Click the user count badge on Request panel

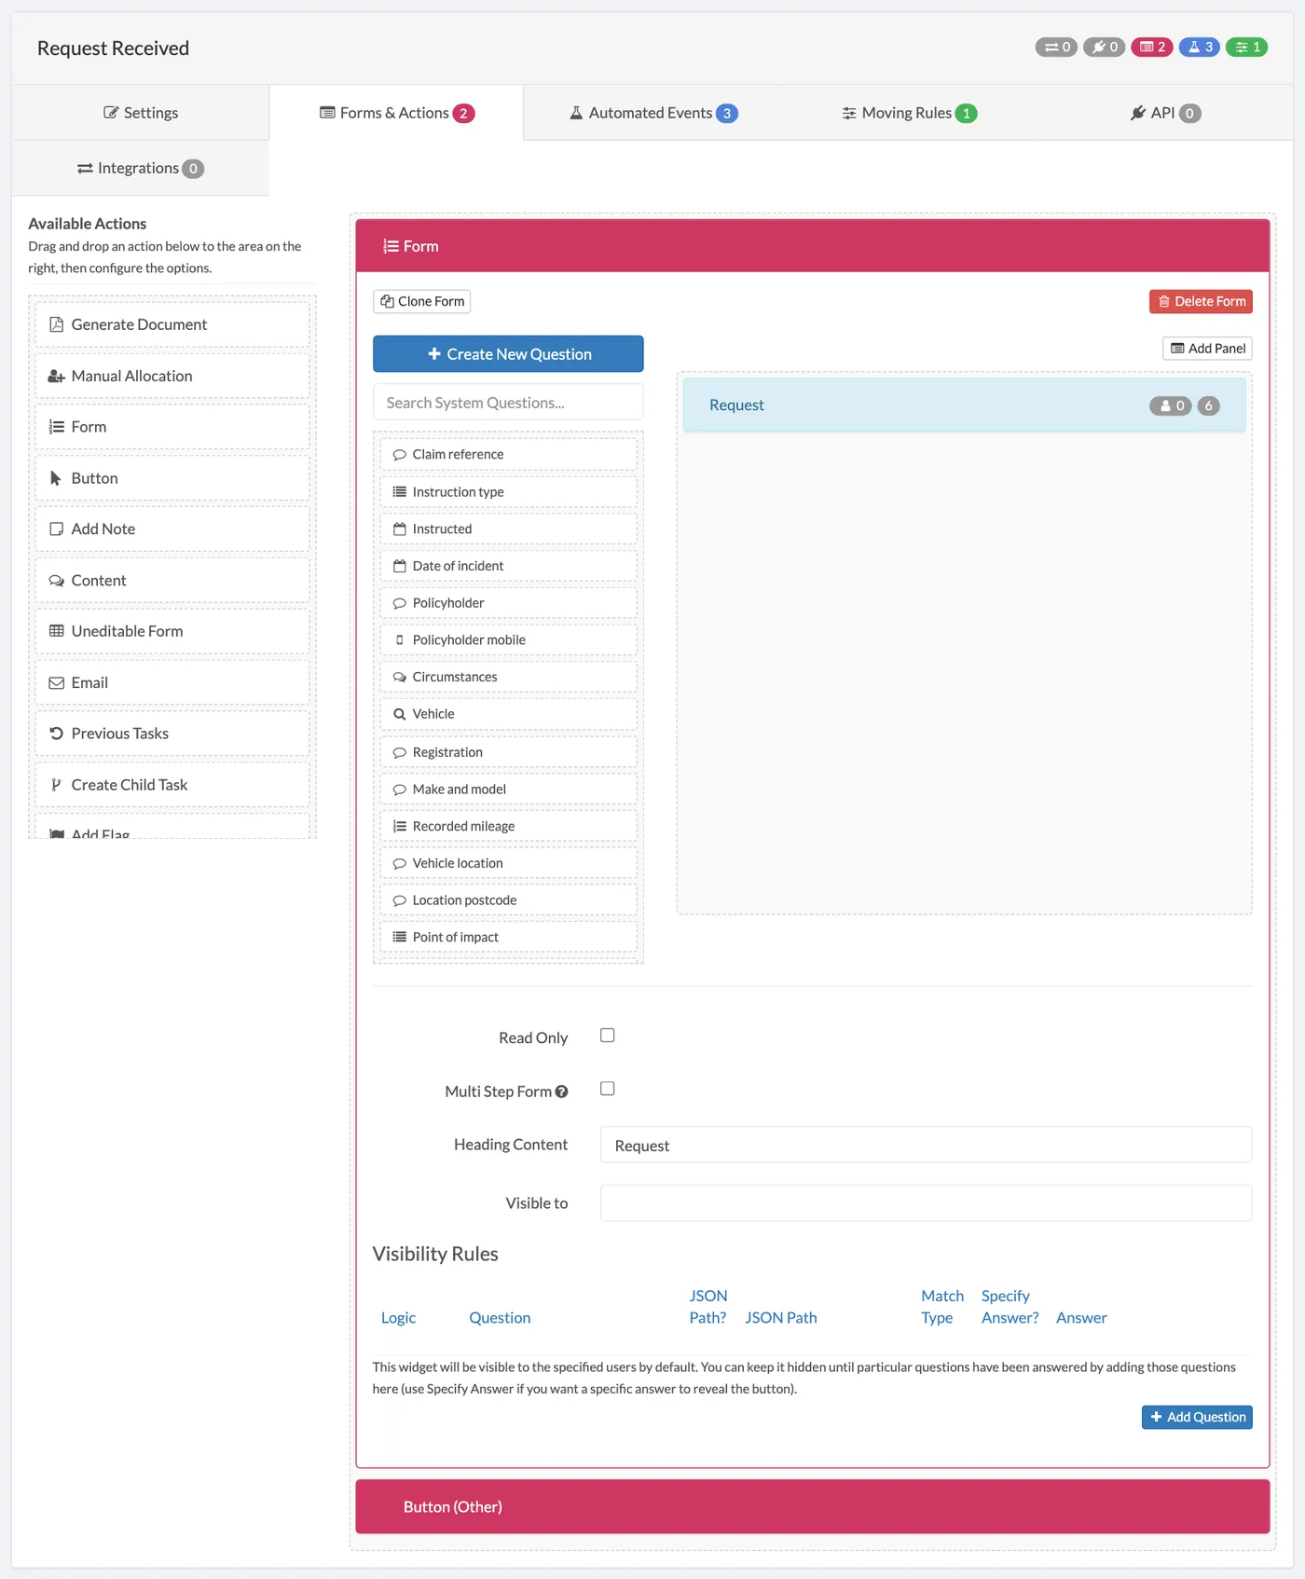pyautogui.click(x=1171, y=405)
